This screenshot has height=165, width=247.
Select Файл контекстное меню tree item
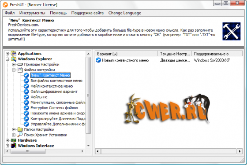52,86
